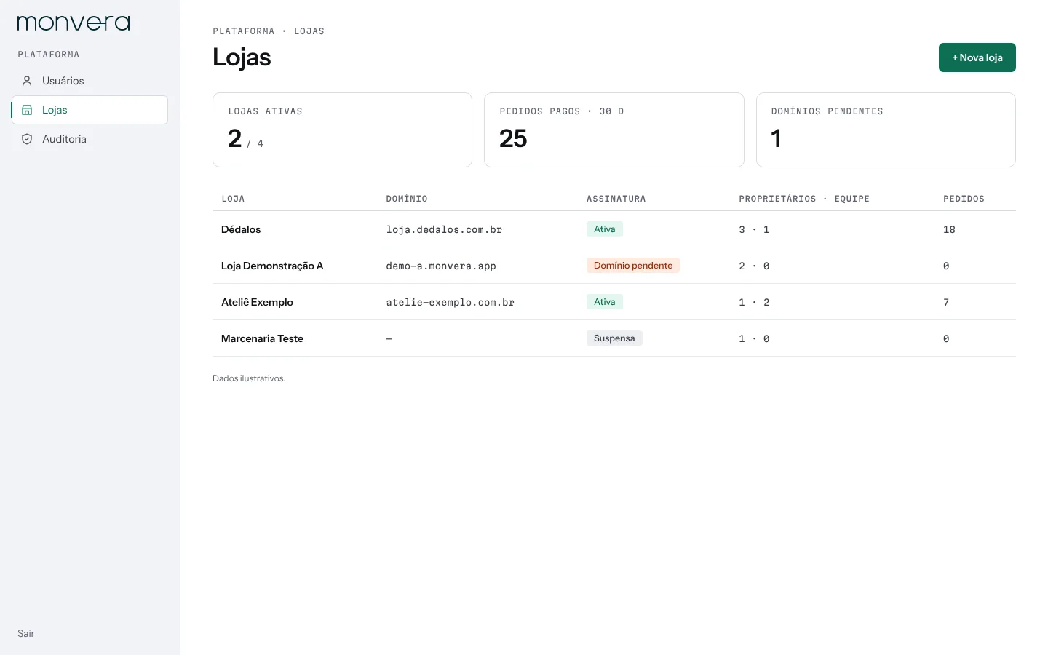Click domain loja.dedalos.com.br
This screenshot has height=655, width=1048.
444,229
